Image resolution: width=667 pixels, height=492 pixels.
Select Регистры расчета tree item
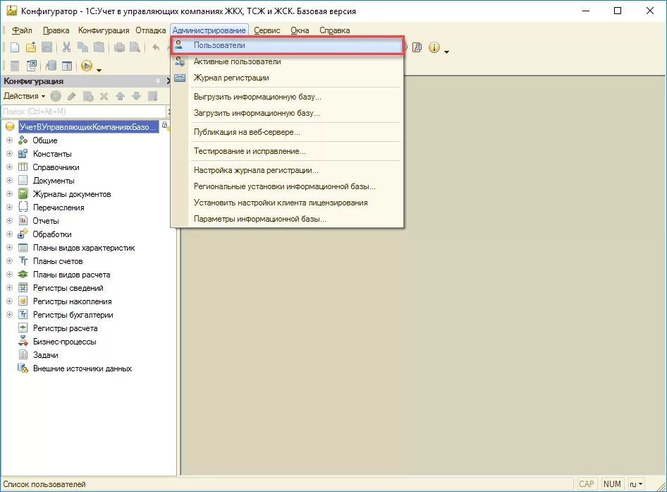coord(65,328)
